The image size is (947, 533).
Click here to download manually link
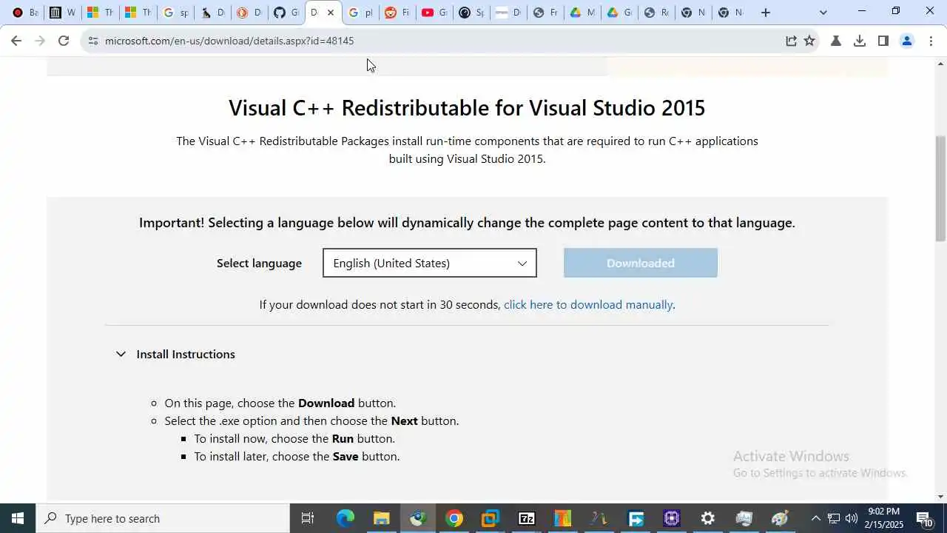588,304
